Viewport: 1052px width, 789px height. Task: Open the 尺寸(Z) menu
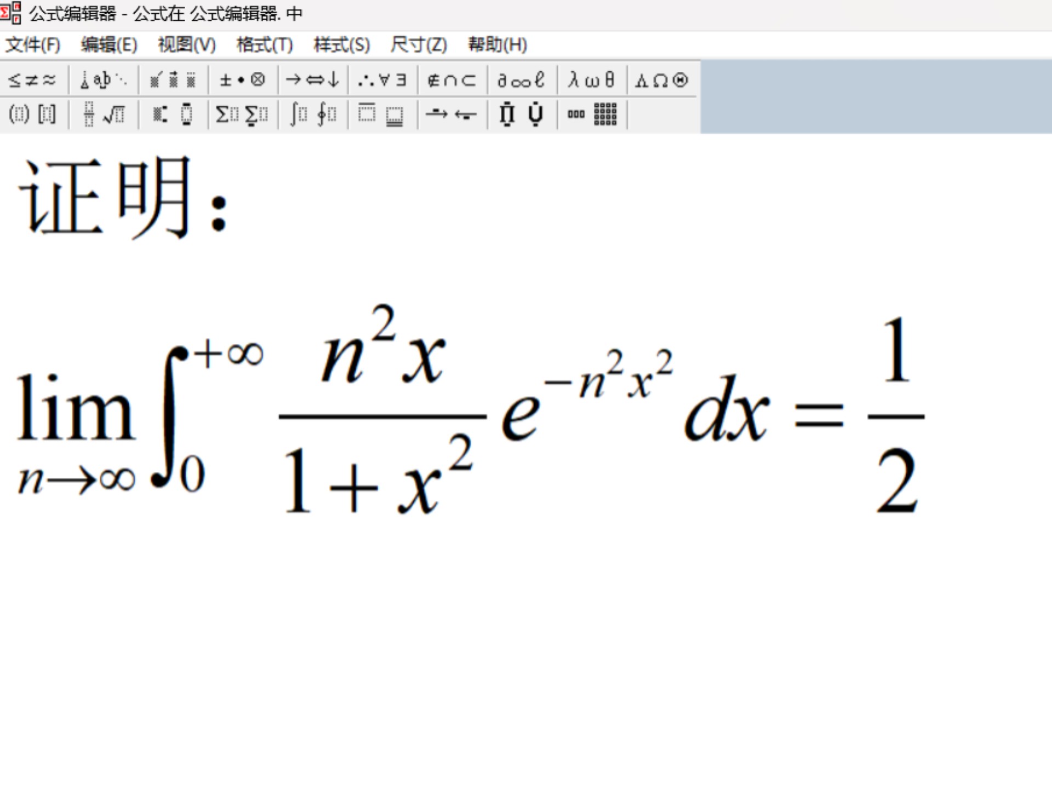[419, 44]
